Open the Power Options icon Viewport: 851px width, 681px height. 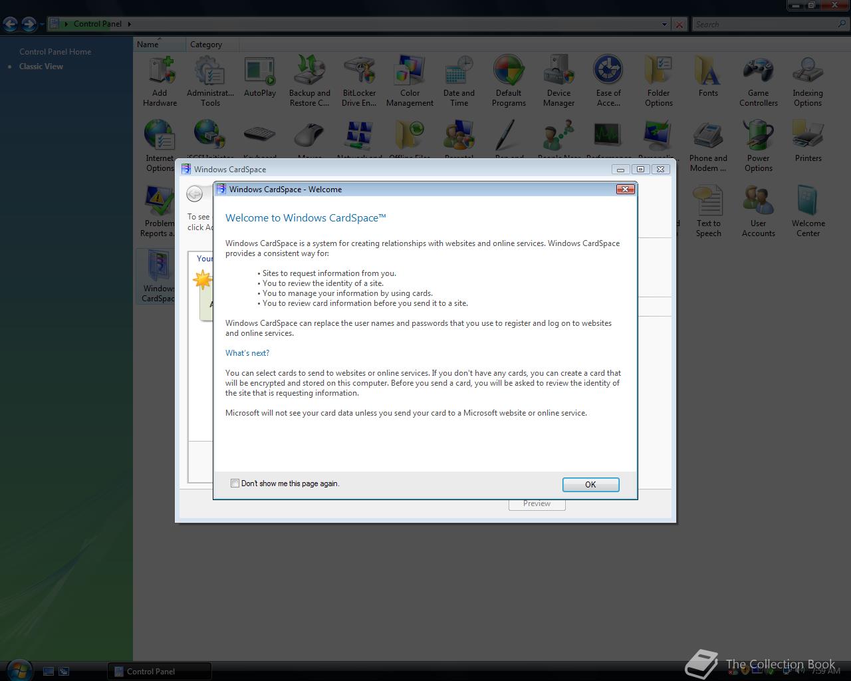(758, 146)
